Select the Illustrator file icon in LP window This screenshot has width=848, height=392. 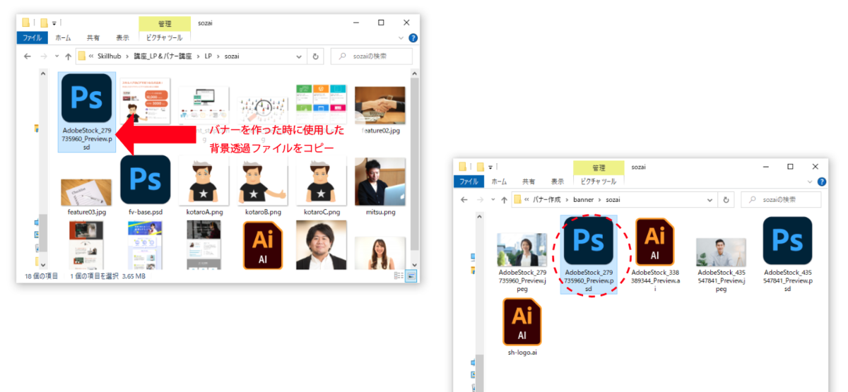coord(263,245)
